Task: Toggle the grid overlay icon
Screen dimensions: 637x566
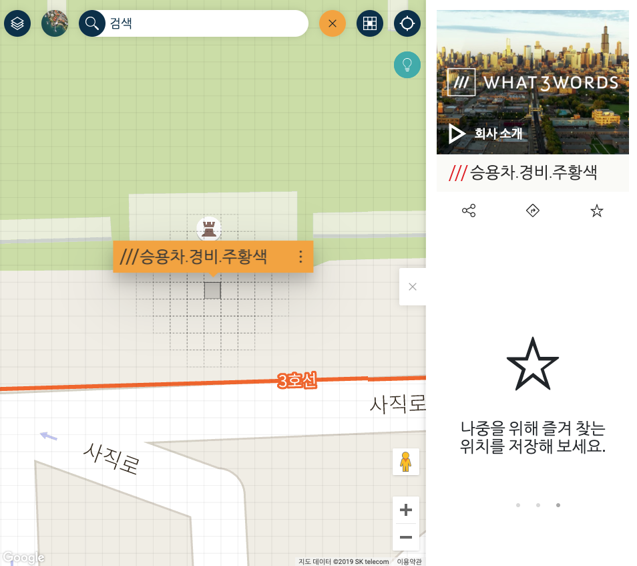Action: 370,23
